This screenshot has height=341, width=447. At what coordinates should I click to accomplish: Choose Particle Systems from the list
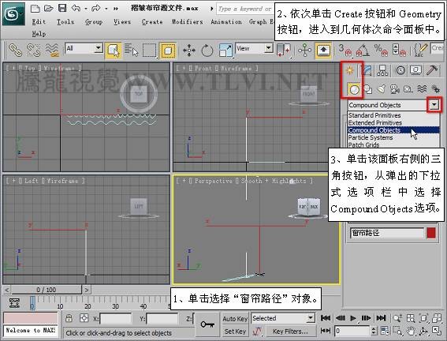[x=393, y=137]
